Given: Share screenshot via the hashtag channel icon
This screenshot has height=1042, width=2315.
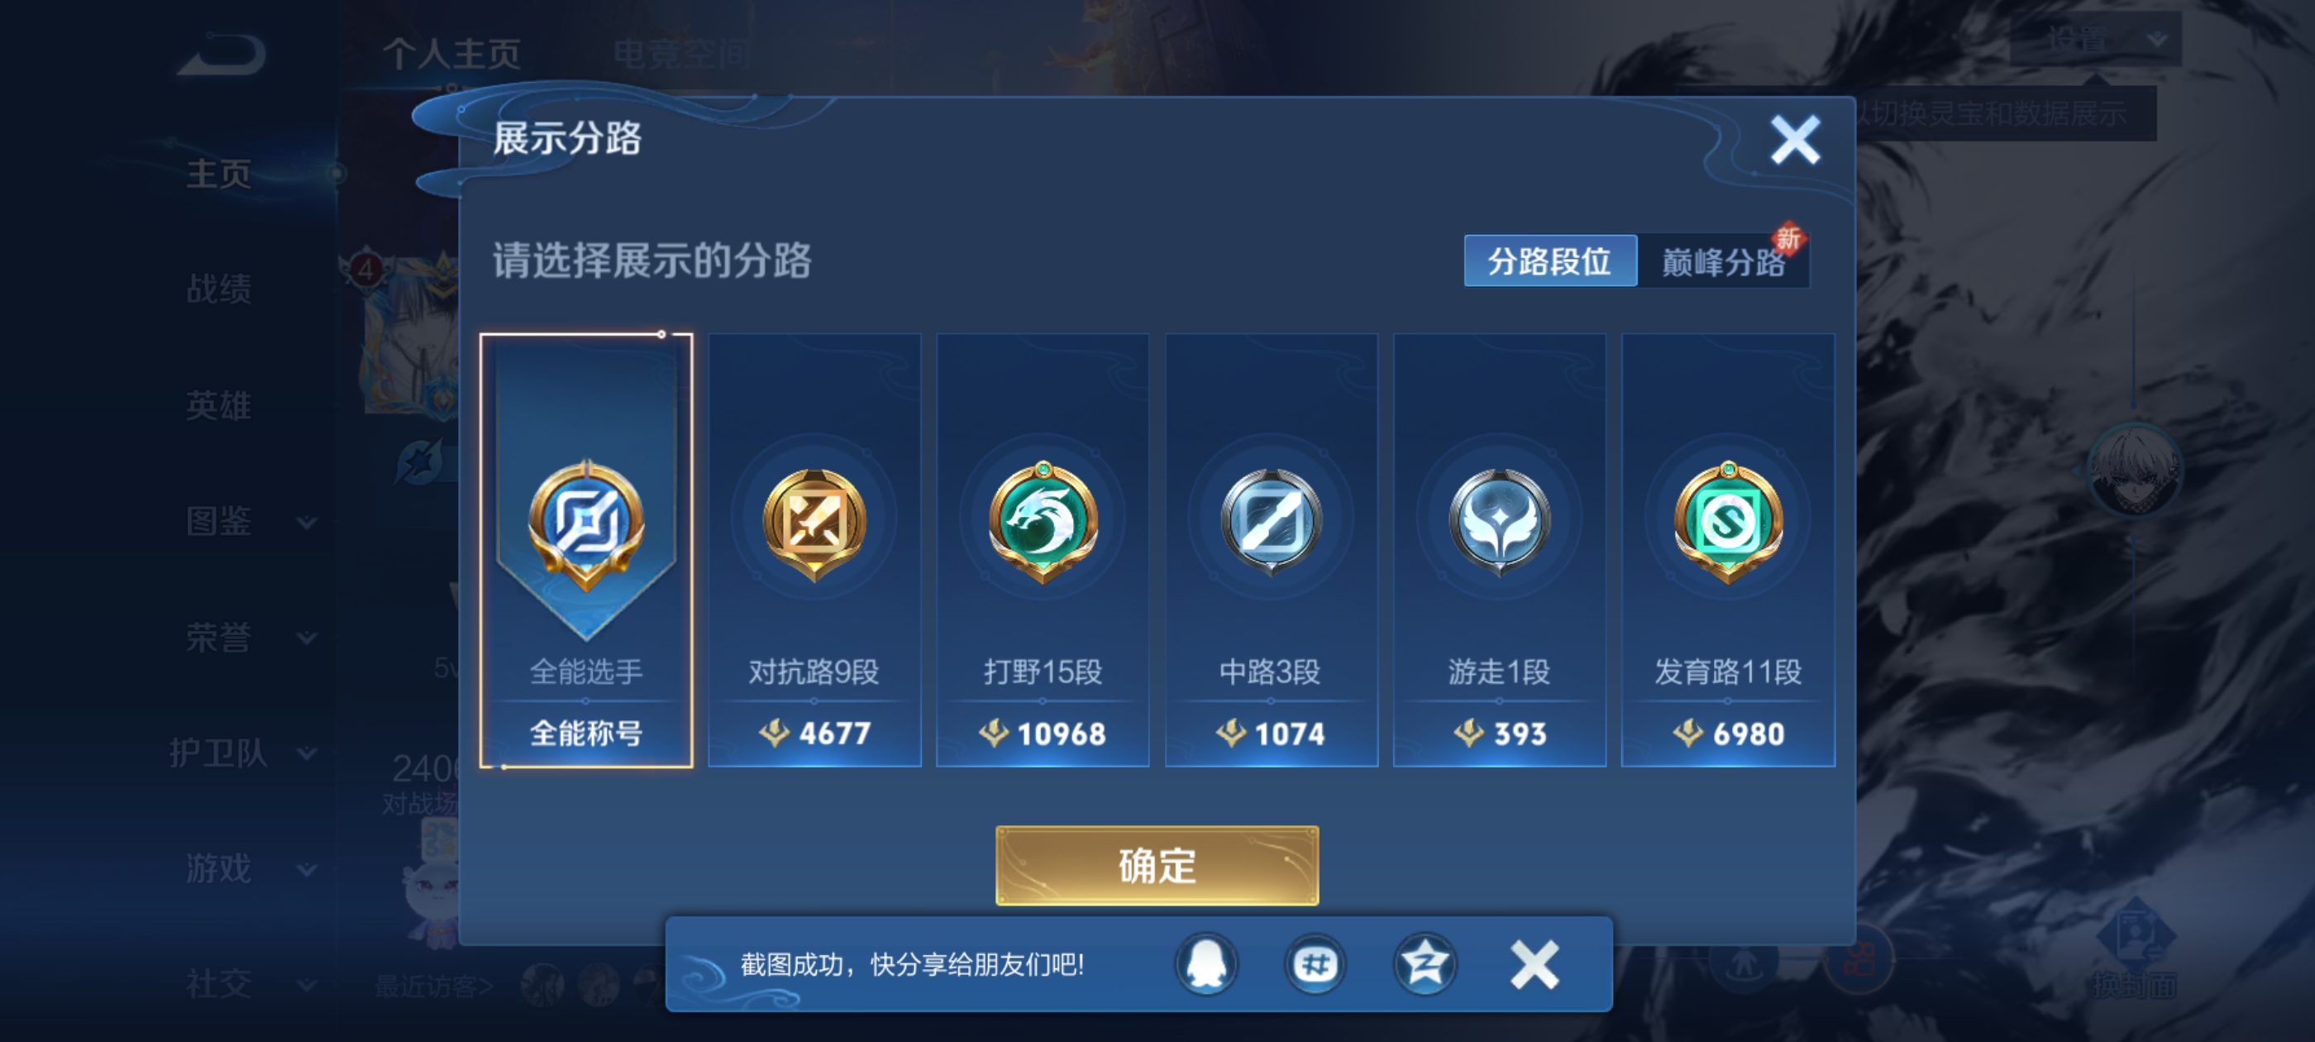Looking at the screenshot, I should pos(1315,965).
